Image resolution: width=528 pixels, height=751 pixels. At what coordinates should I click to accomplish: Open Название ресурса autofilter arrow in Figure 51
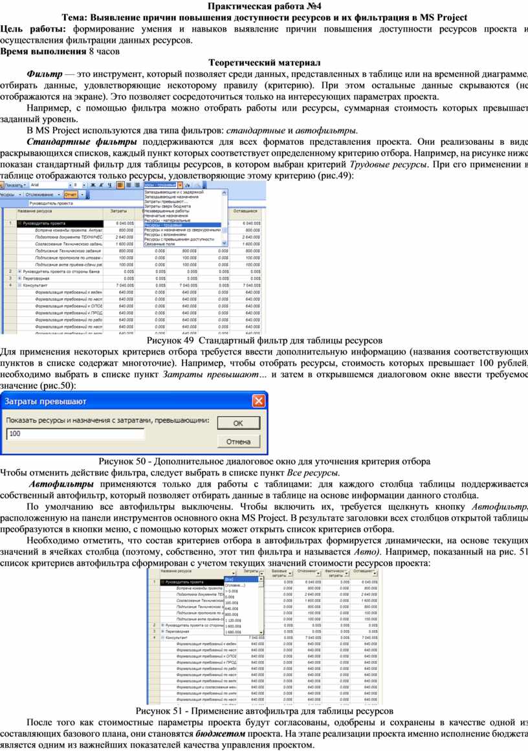pyautogui.click(x=234, y=573)
